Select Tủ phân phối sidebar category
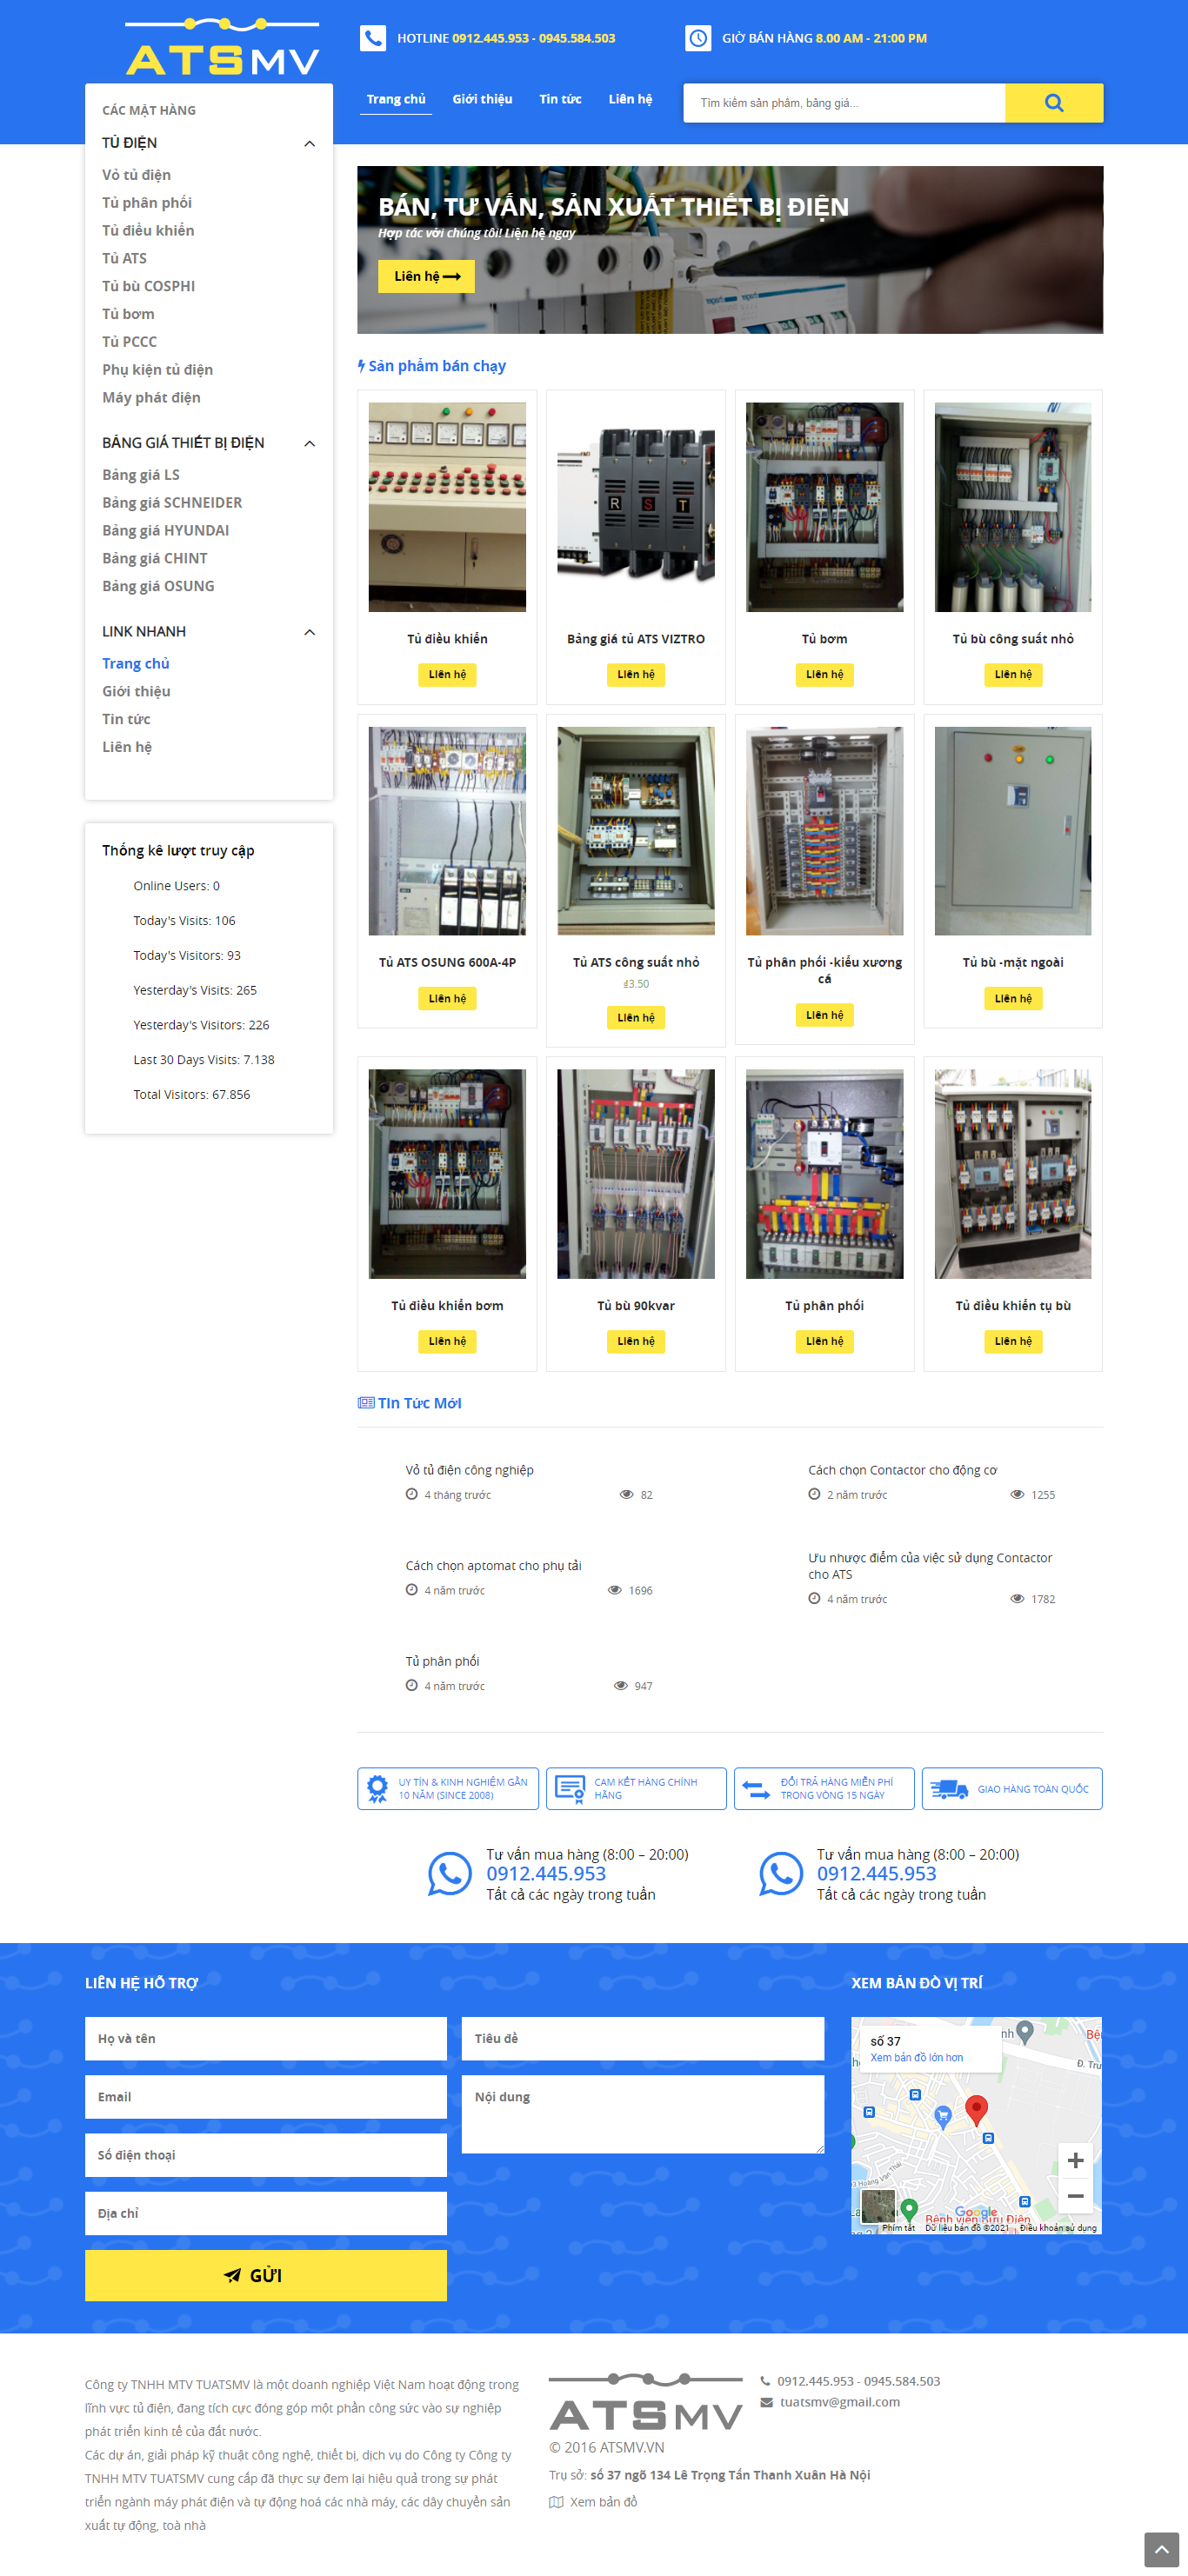Screen dimensions: 1188x2576 click(x=147, y=203)
